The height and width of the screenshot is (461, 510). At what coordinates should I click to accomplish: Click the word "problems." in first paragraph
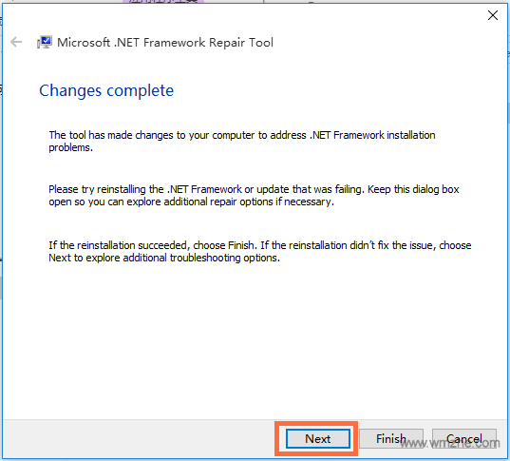(70, 148)
